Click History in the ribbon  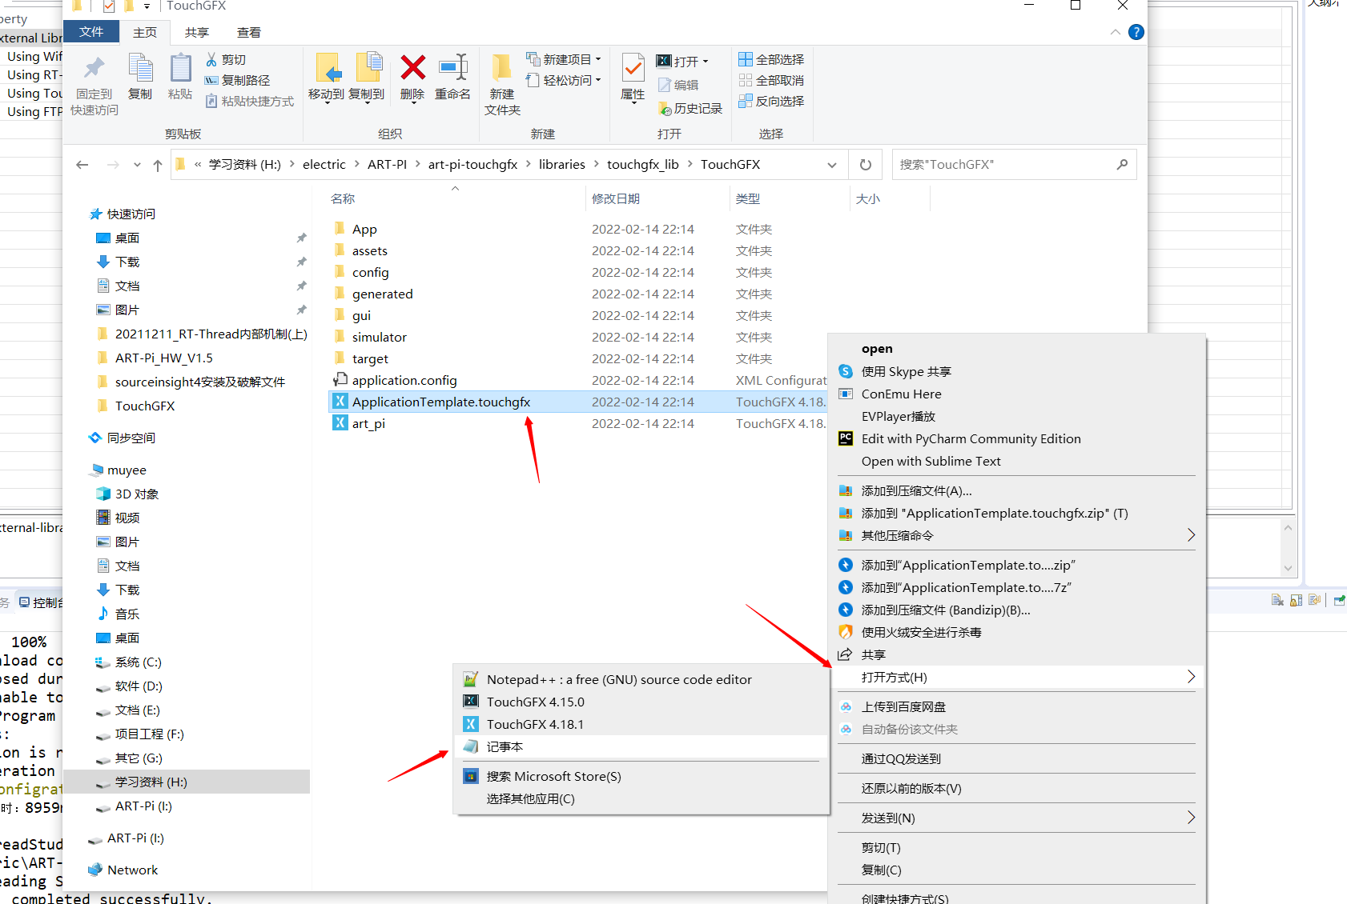pyautogui.click(x=690, y=109)
